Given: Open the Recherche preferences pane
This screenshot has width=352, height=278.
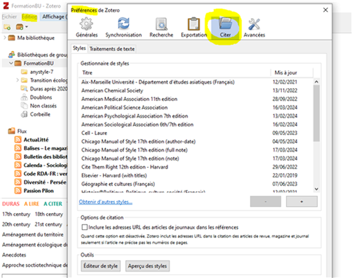Looking at the screenshot, I should (x=161, y=28).
